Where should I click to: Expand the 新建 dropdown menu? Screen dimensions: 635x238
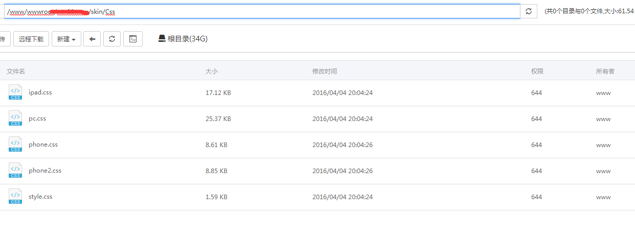[x=66, y=39]
